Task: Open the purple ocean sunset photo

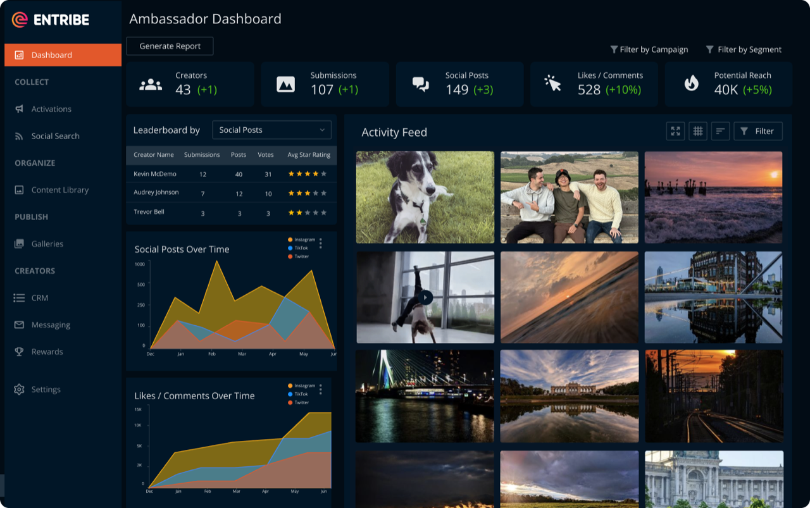Action: coord(714,197)
